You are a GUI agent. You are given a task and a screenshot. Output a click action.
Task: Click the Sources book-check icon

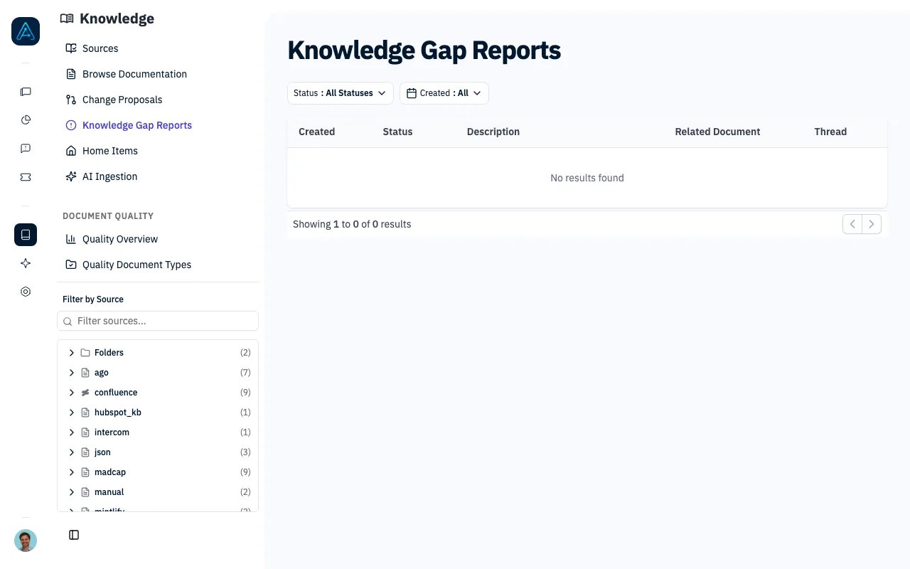point(71,48)
